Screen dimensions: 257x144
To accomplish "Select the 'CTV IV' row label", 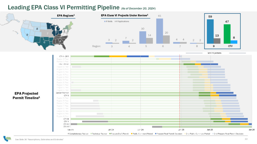I will tap(66, 124).
